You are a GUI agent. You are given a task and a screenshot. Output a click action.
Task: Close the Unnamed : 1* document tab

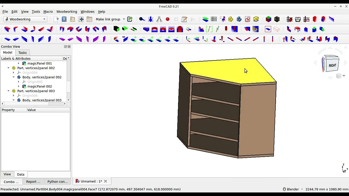106,181
